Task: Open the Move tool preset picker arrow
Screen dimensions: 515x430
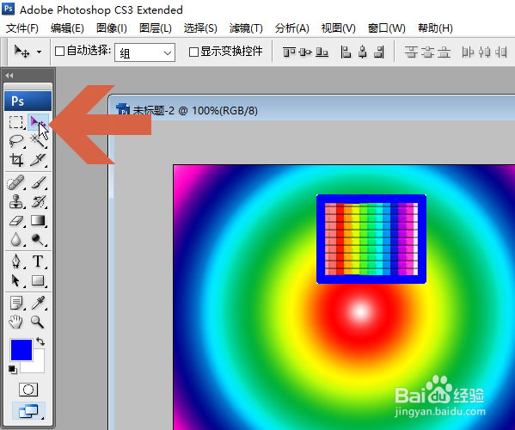Action: 39,52
